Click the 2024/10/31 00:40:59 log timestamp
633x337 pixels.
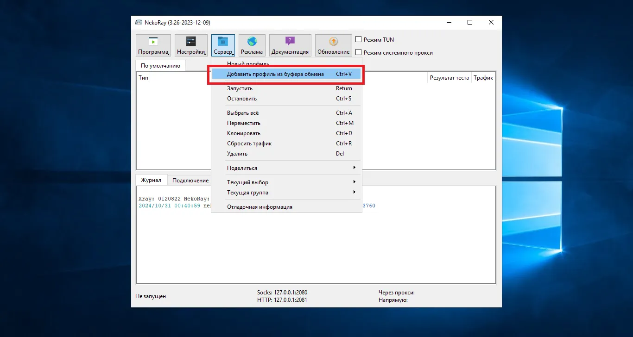[x=169, y=206]
